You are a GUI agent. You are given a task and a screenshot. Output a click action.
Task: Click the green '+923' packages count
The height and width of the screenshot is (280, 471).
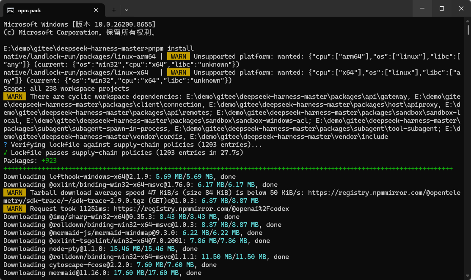pos(49,161)
